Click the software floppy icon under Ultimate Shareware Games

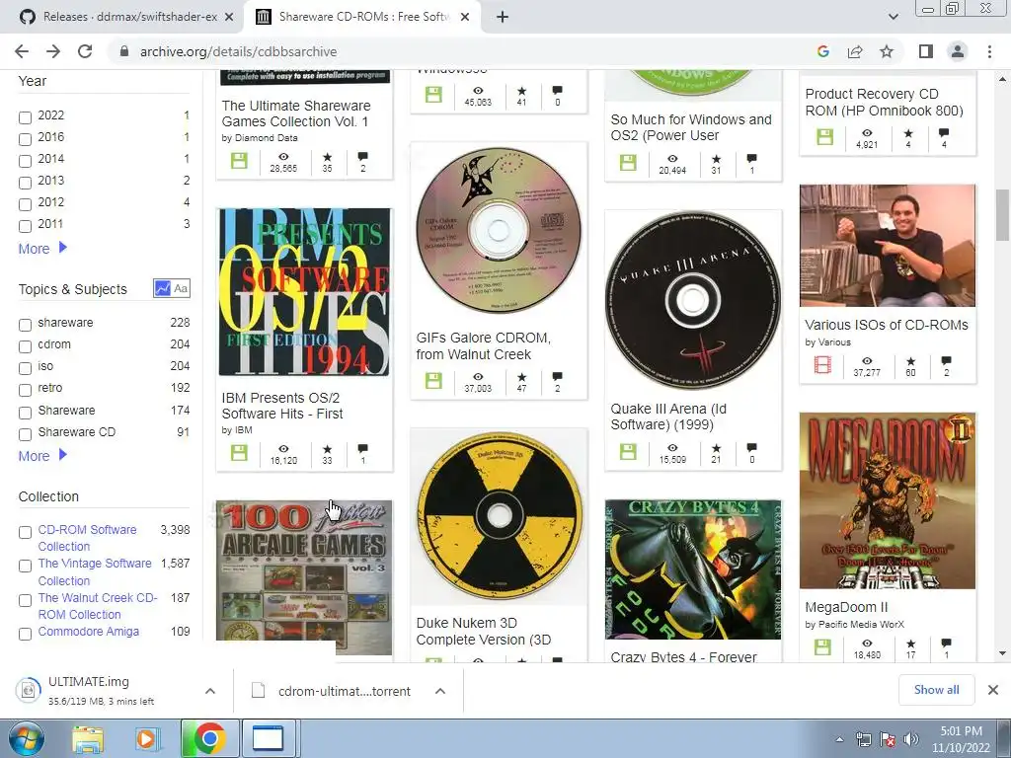239,161
